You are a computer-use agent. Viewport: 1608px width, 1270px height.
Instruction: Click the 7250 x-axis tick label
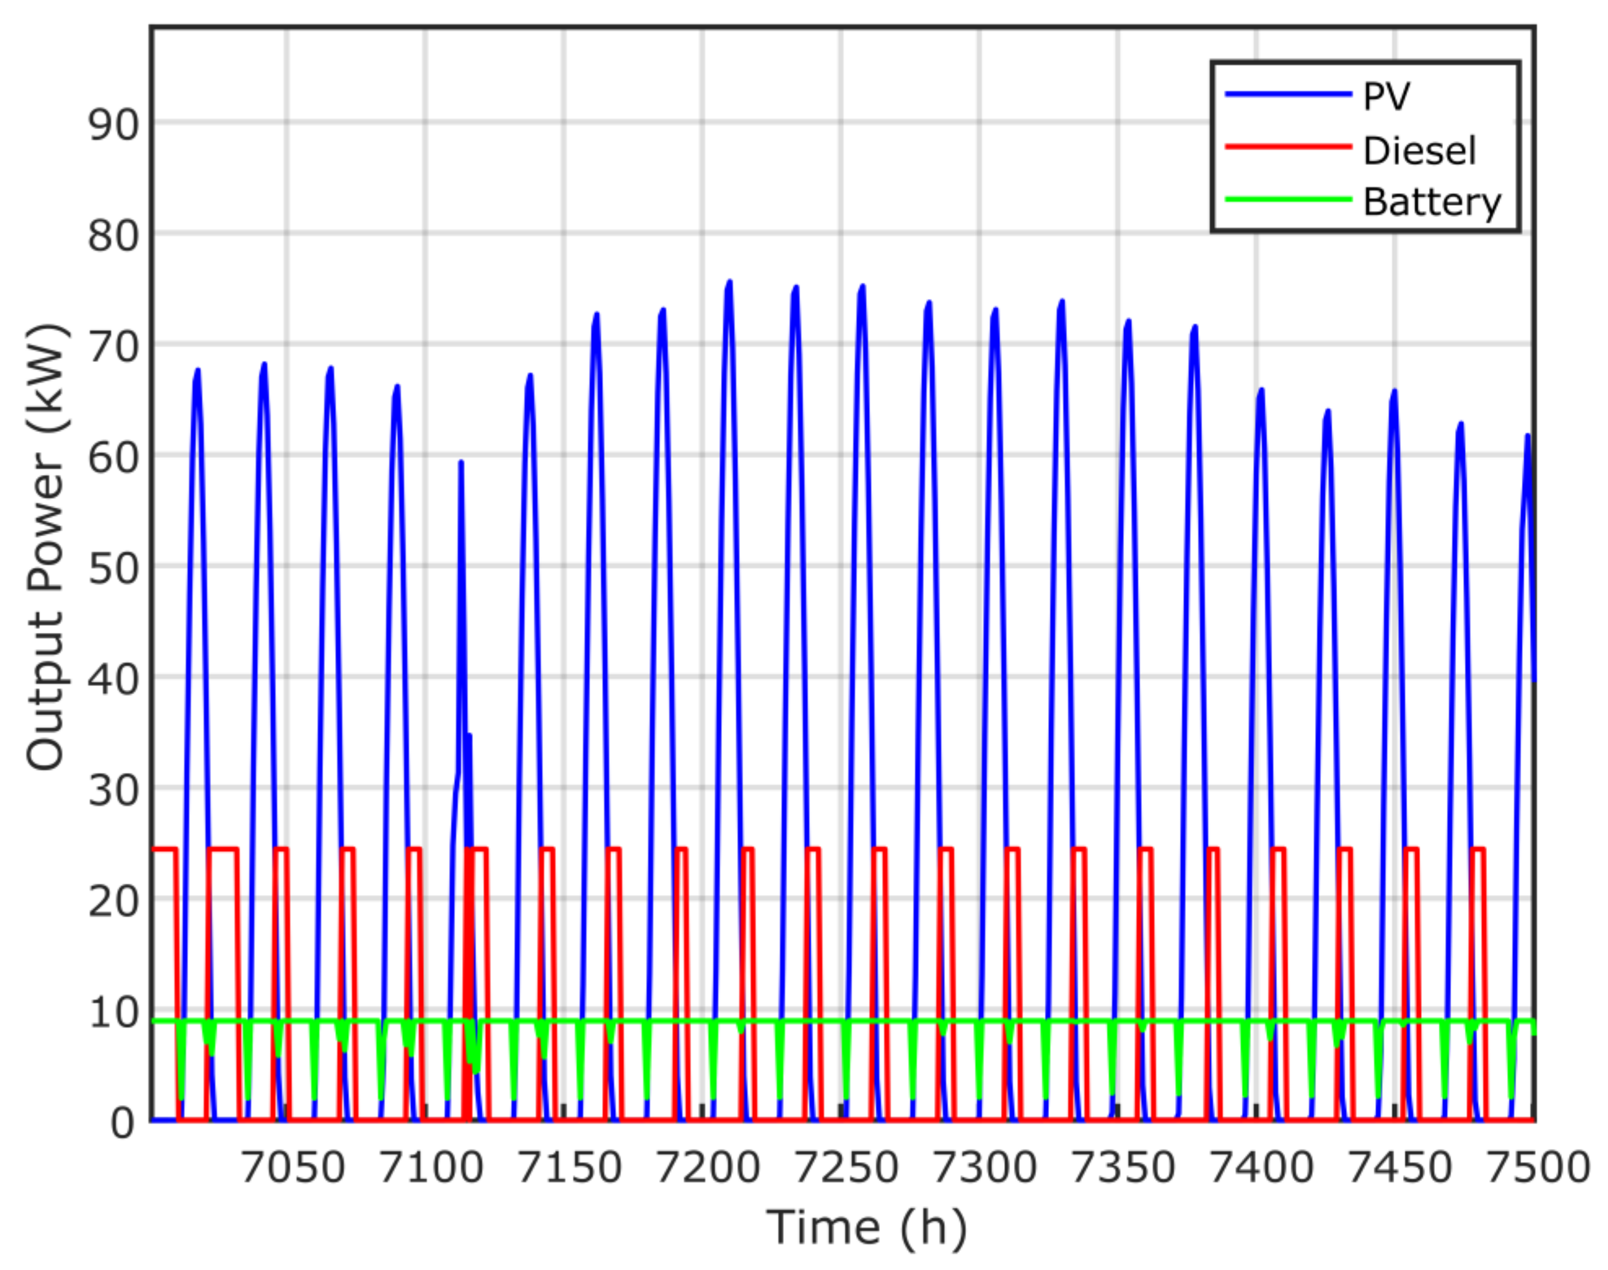pyautogui.click(x=846, y=1167)
